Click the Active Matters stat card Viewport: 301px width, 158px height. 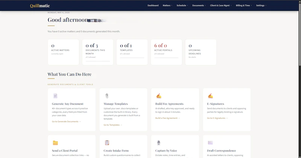click(x=63, y=52)
